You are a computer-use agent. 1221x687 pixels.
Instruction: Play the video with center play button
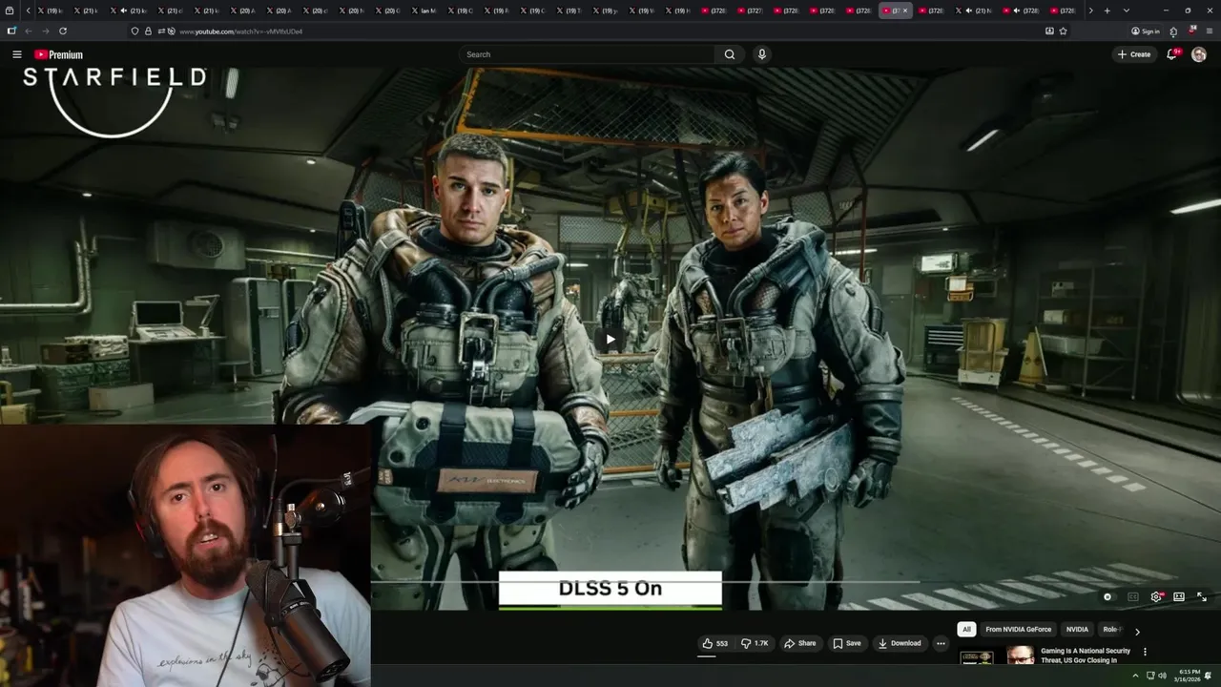tap(610, 339)
